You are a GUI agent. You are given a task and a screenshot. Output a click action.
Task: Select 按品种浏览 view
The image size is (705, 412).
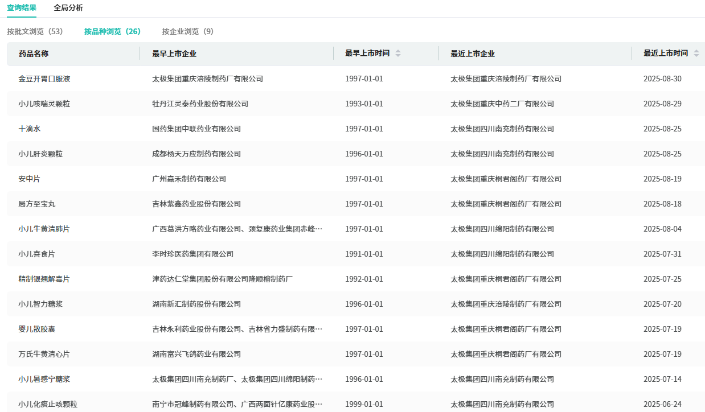(112, 31)
